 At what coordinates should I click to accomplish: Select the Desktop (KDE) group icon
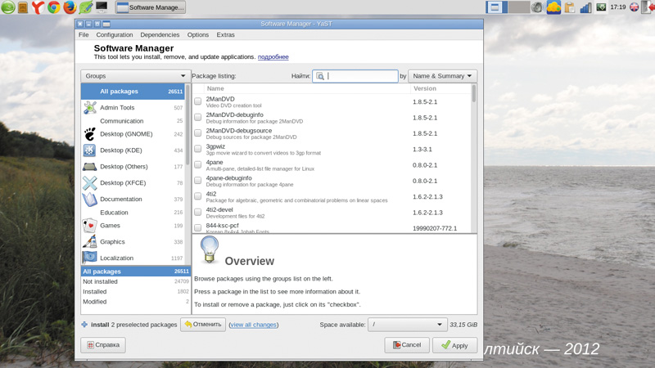coord(89,150)
